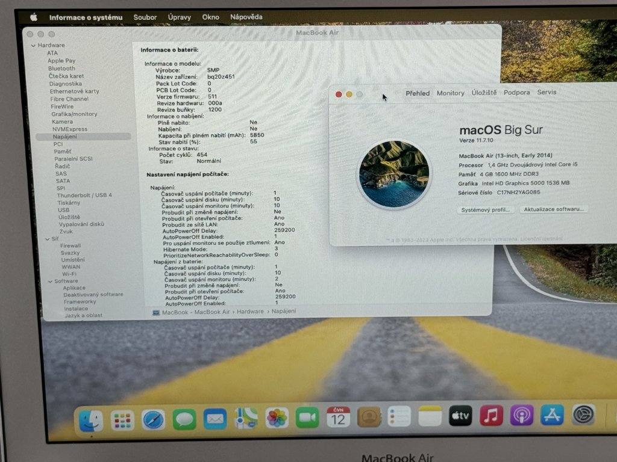This screenshot has height=462, width=617.
Task: Open Finder from the Dock
Action: [91, 420]
